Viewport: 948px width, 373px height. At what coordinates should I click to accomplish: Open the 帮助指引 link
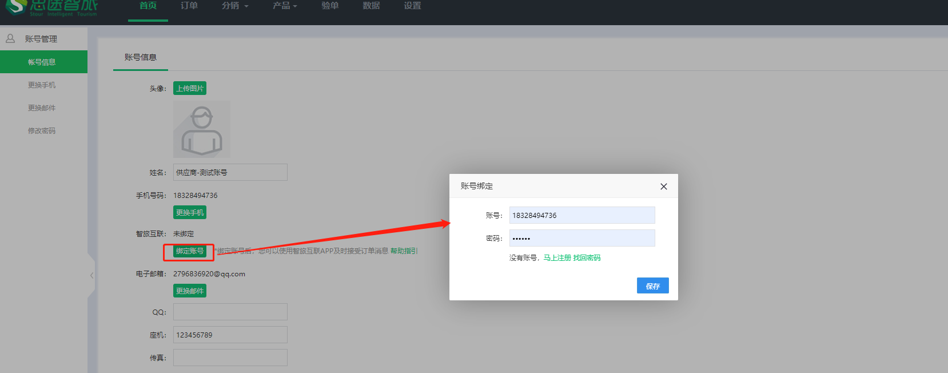click(x=404, y=251)
